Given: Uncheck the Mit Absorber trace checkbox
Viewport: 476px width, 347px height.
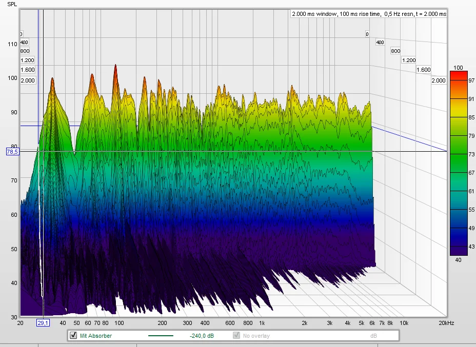Looking at the screenshot, I should [x=73, y=335].
